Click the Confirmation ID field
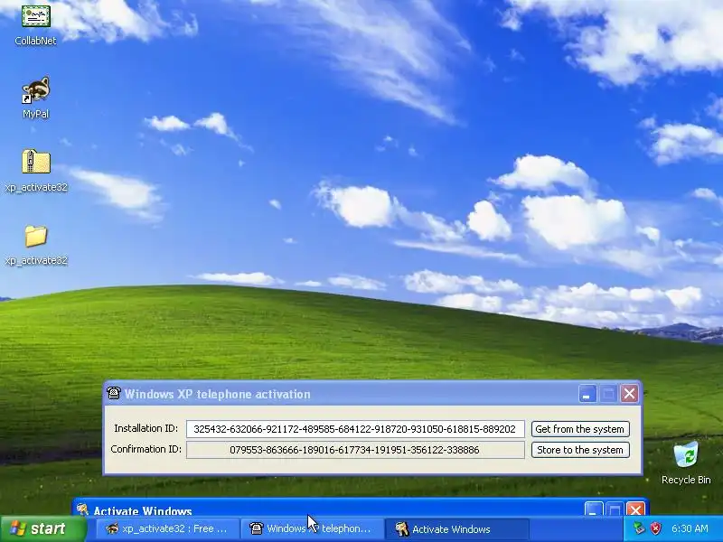Viewport: 723px width, 542px height. coord(355,450)
